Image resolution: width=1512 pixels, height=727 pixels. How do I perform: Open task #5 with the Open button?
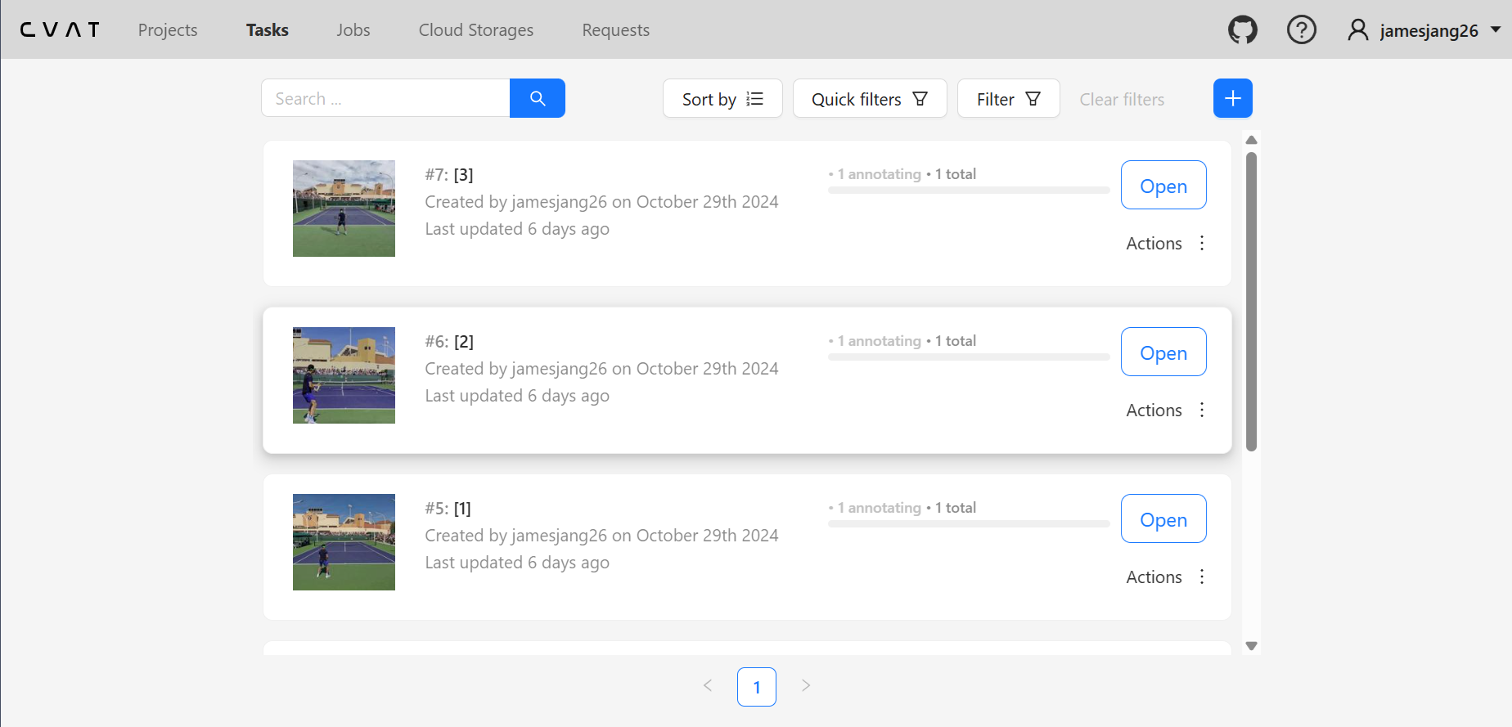pyautogui.click(x=1163, y=519)
